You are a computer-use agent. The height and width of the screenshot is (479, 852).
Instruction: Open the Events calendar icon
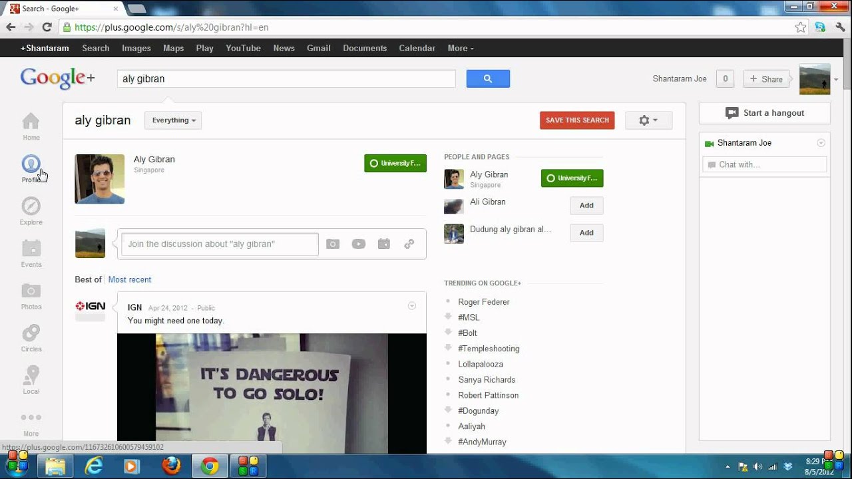coord(31,248)
